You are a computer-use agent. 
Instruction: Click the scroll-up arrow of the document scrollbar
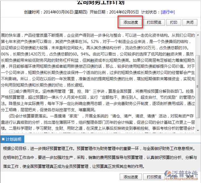point(198,35)
